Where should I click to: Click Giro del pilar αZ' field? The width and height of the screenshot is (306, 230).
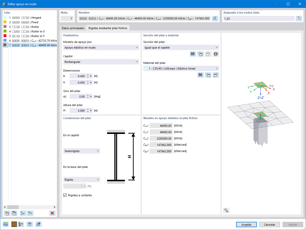(x=78, y=97)
